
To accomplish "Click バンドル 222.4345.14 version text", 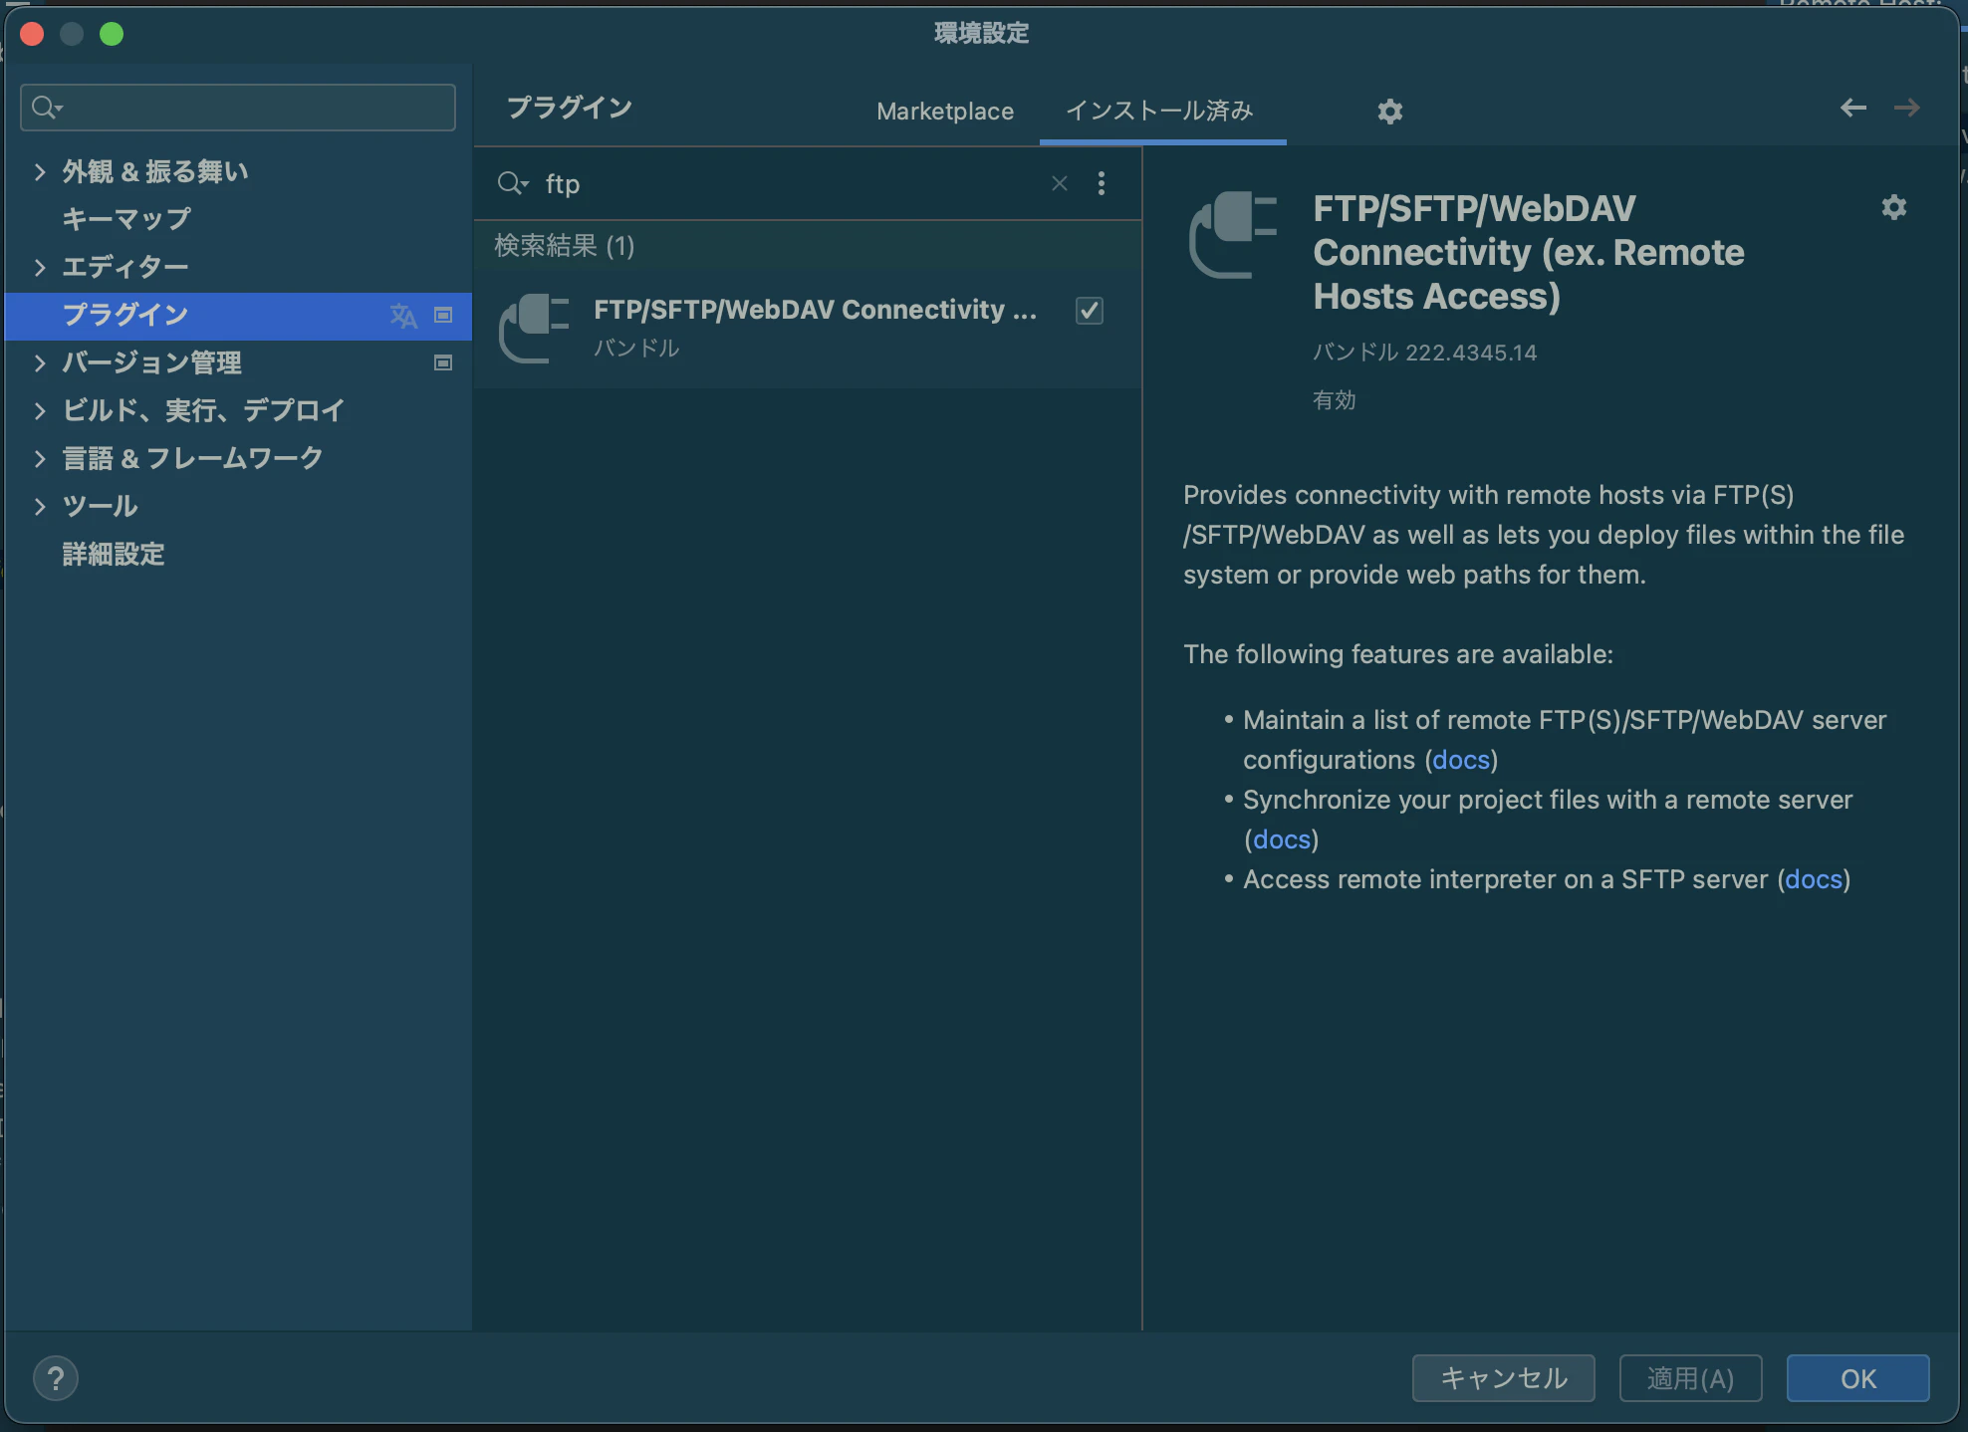I will pyautogui.click(x=1424, y=353).
